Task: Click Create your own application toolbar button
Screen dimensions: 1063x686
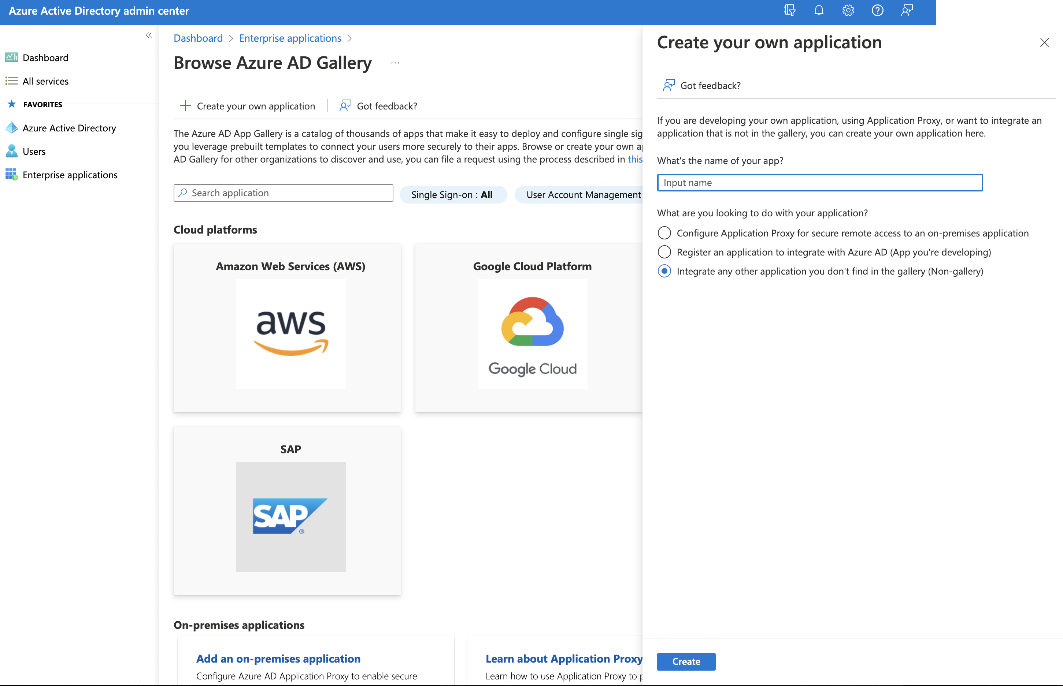Action: tap(247, 106)
